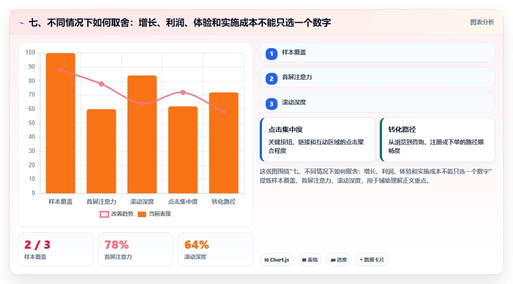Open the 滚动深度 list item

click(377, 103)
